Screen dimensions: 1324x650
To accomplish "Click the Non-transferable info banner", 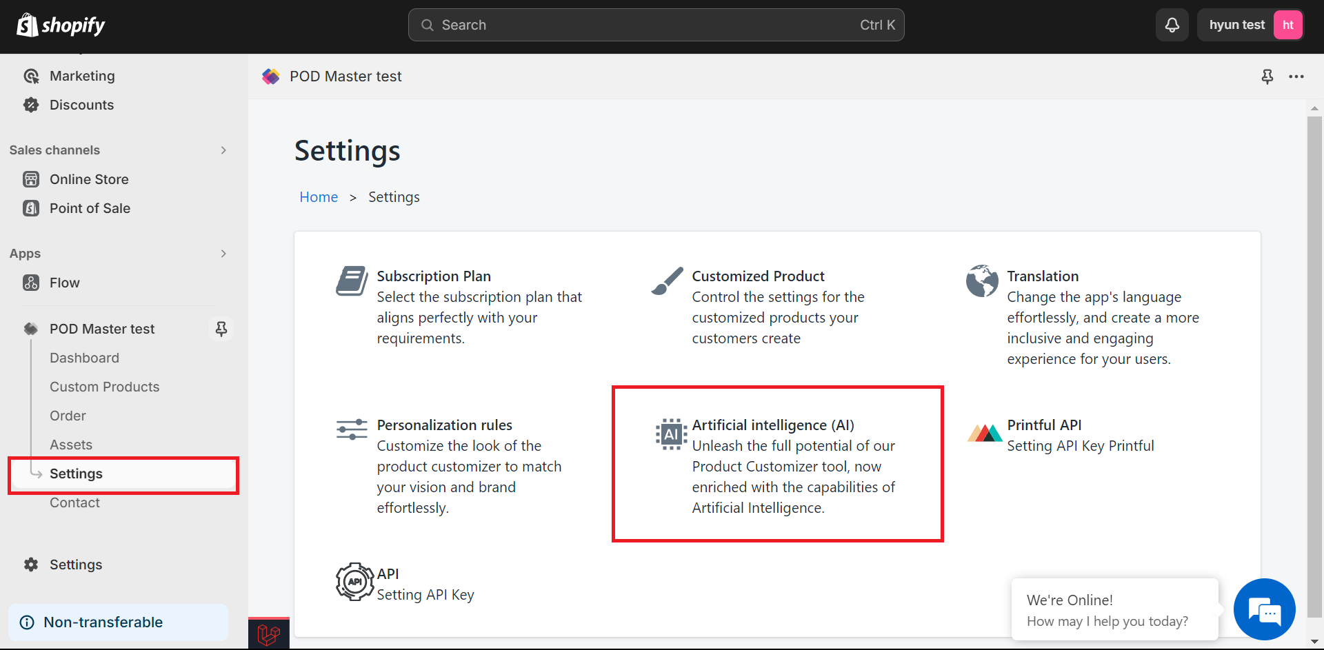I will click(x=119, y=622).
